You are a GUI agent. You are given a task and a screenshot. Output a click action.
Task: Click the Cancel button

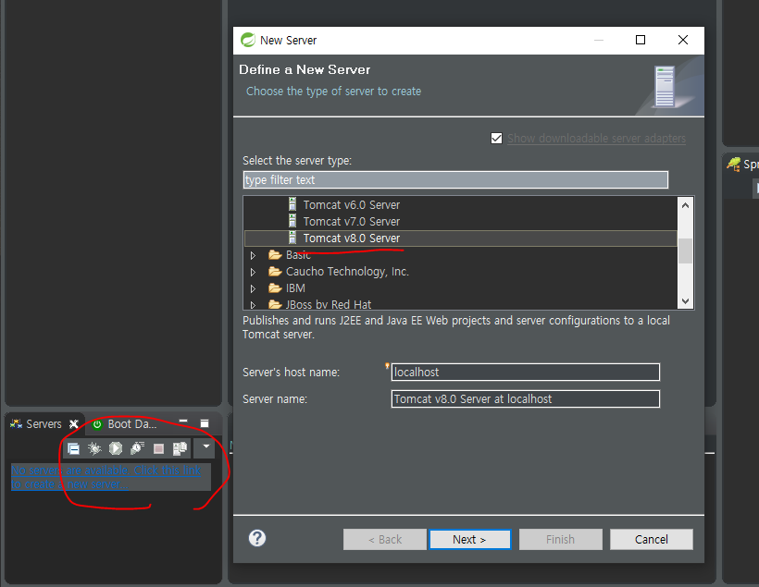[651, 539]
